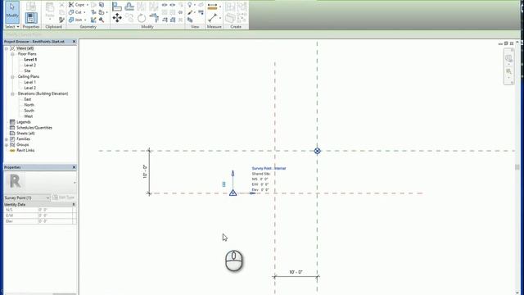Open Level 1 under Ceiling Plans

(x=29, y=82)
